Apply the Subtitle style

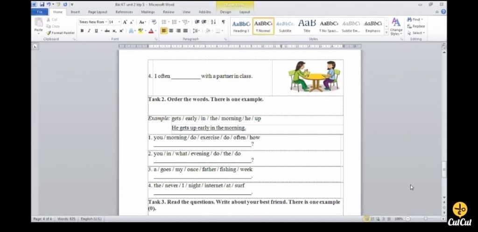click(x=285, y=27)
